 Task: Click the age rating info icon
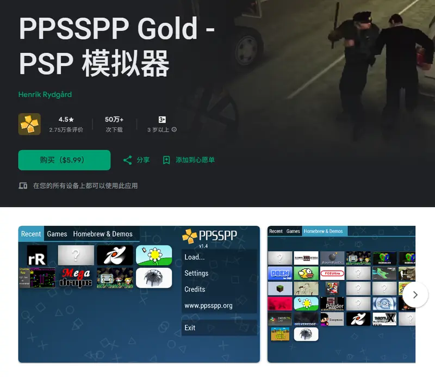pyautogui.click(x=174, y=129)
